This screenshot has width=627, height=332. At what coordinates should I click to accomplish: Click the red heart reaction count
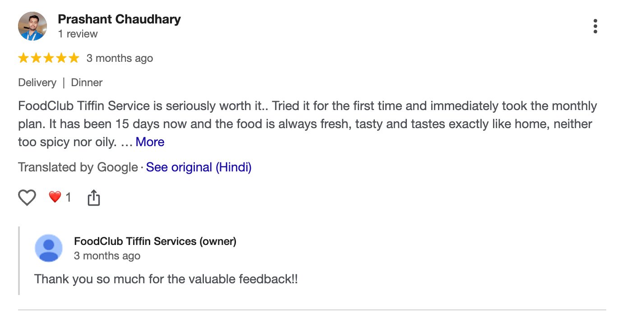60,197
